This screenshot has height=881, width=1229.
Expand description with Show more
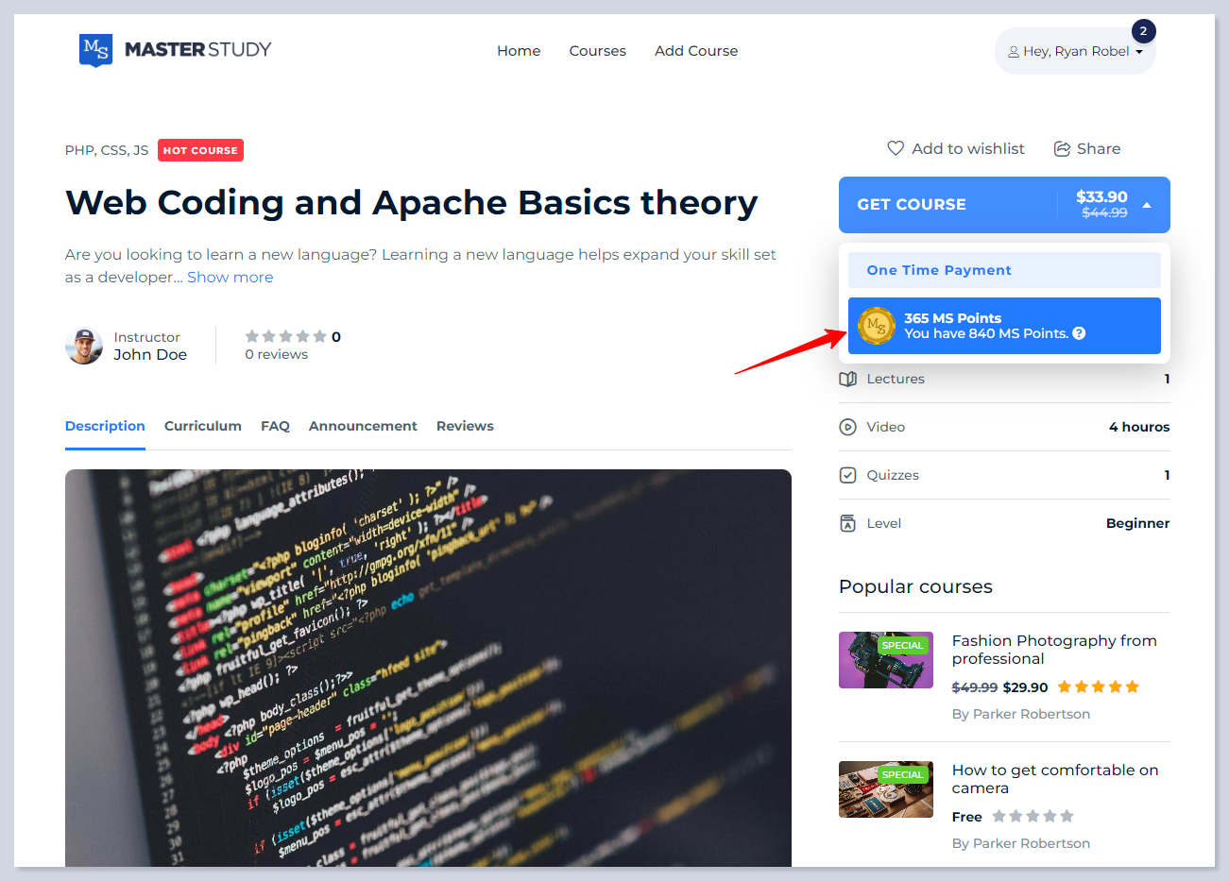coord(230,277)
